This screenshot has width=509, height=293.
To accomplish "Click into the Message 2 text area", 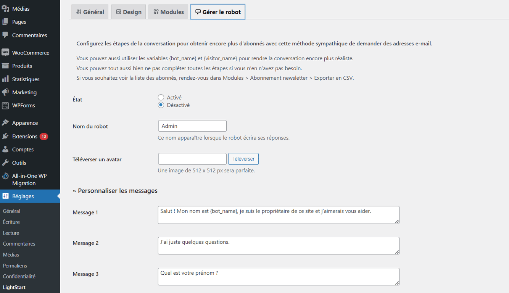I will [279, 246].
